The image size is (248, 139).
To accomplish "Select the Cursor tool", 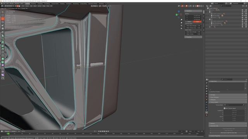I will [x=3, y=15].
